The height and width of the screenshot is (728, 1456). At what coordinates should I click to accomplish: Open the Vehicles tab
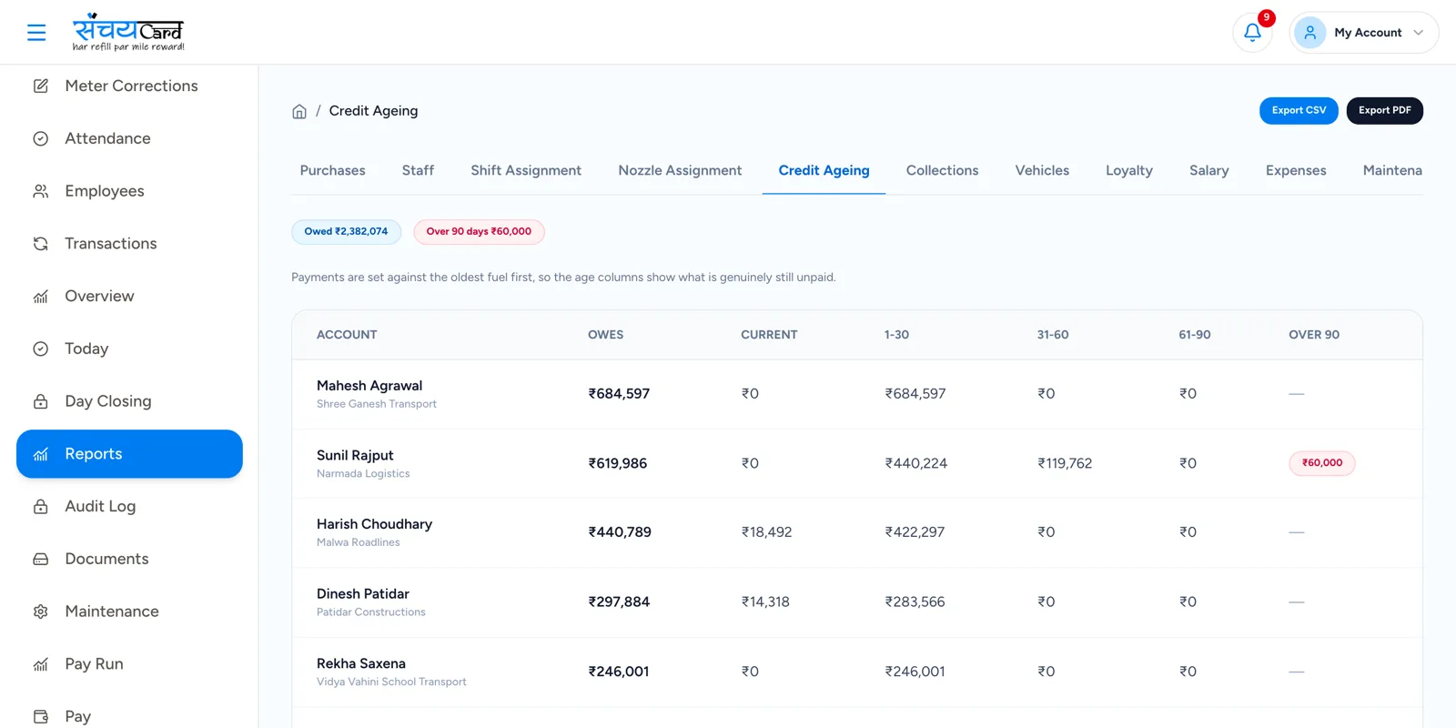point(1042,170)
